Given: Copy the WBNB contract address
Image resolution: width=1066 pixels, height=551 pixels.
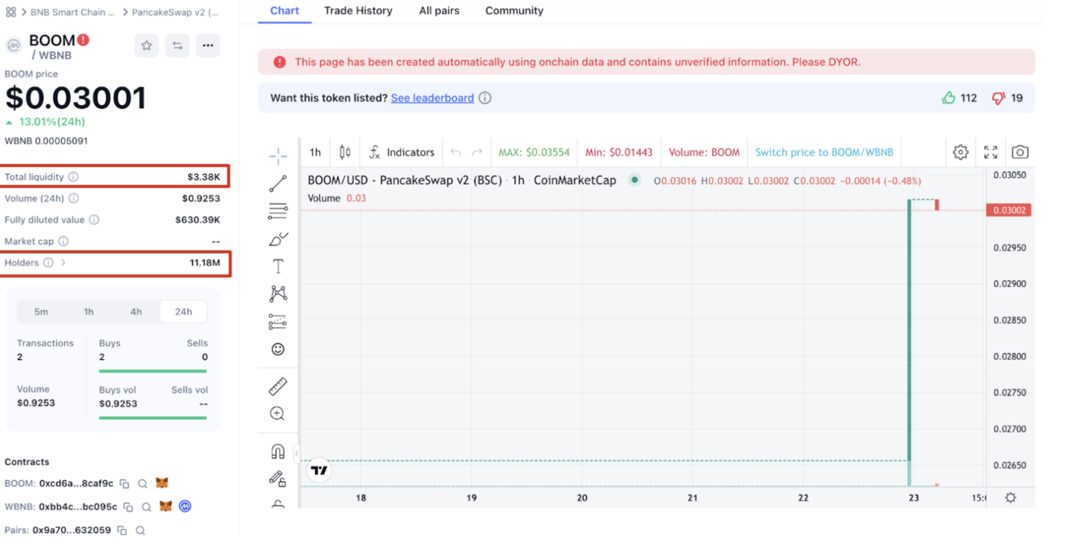Looking at the screenshot, I should coord(128,507).
